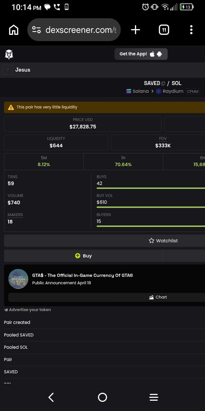
Task: Tap the battery indicator in status bar
Action: coord(187,7)
